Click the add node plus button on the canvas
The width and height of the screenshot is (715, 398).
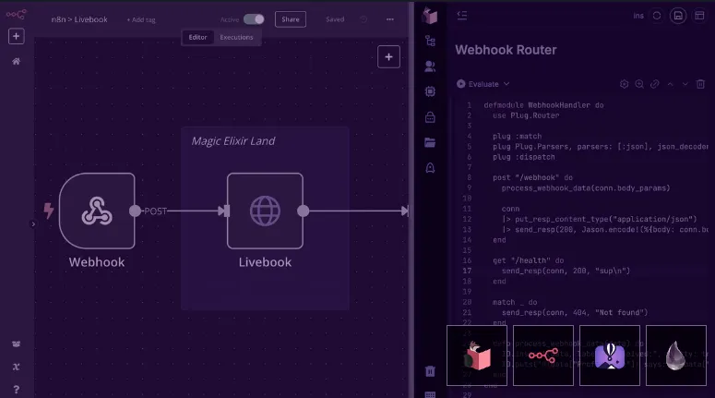388,56
